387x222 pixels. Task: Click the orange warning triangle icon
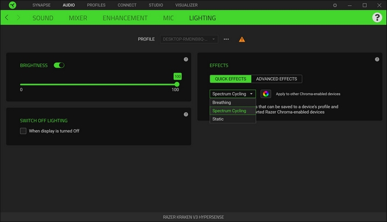click(242, 39)
